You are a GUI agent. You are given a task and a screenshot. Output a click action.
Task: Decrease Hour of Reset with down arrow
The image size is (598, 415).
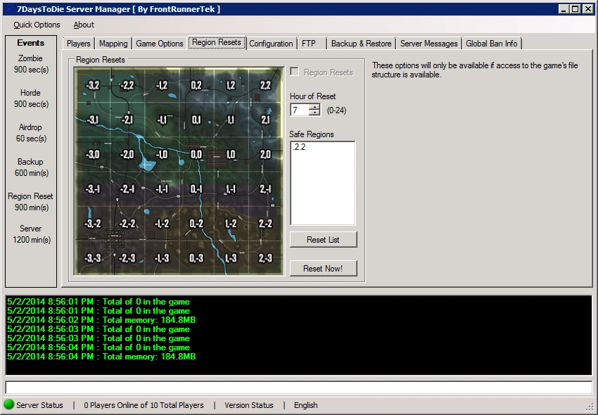[x=314, y=113]
